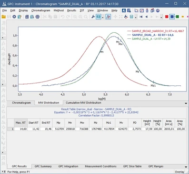Viewport: 189px width, 174px height.
Task: Click the Mn marker label on the curve
Action: click(102, 52)
